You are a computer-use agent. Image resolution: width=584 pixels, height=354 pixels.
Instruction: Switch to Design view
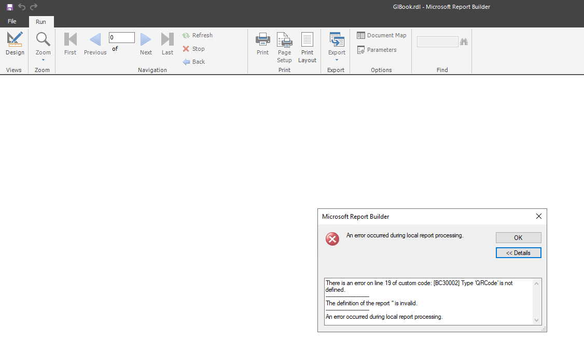15,44
